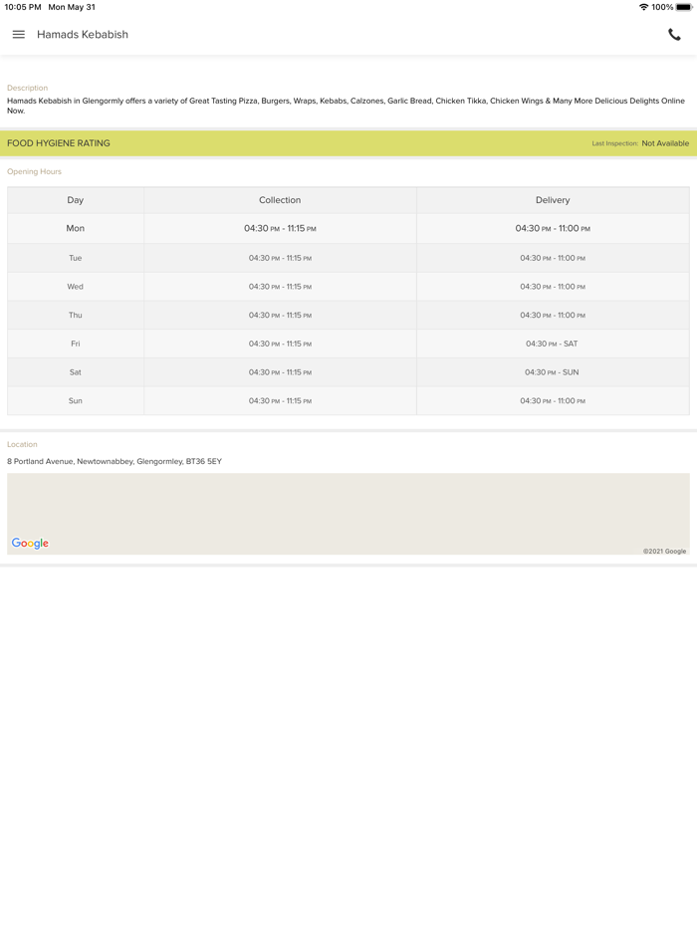
Task: Tap Sunday's collection hours cell
Action: pyautogui.click(x=280, y=401)
